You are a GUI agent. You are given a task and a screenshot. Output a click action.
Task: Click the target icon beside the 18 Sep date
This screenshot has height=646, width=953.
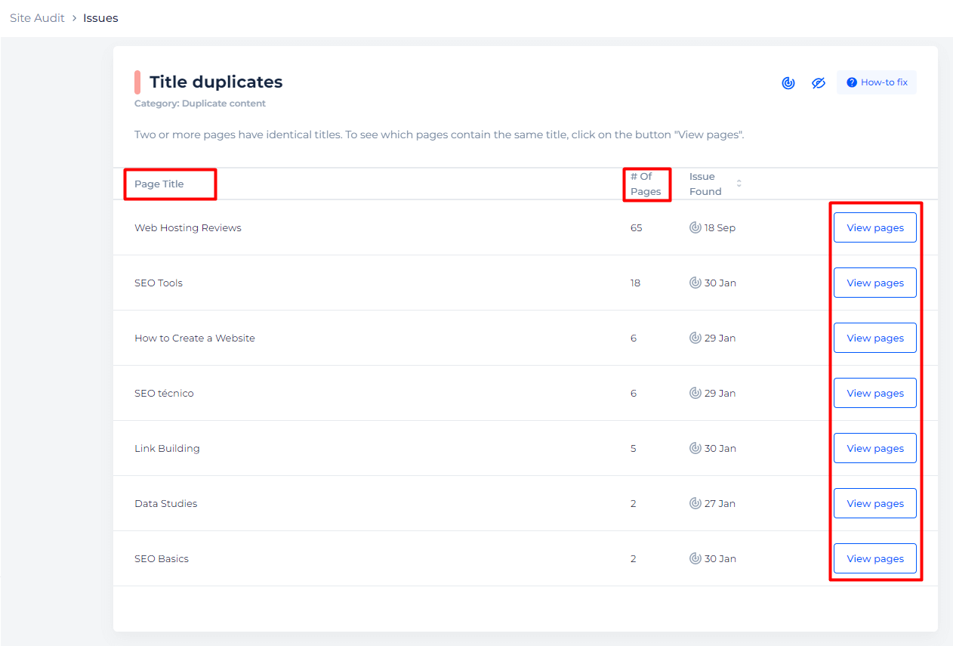[695, 227]
